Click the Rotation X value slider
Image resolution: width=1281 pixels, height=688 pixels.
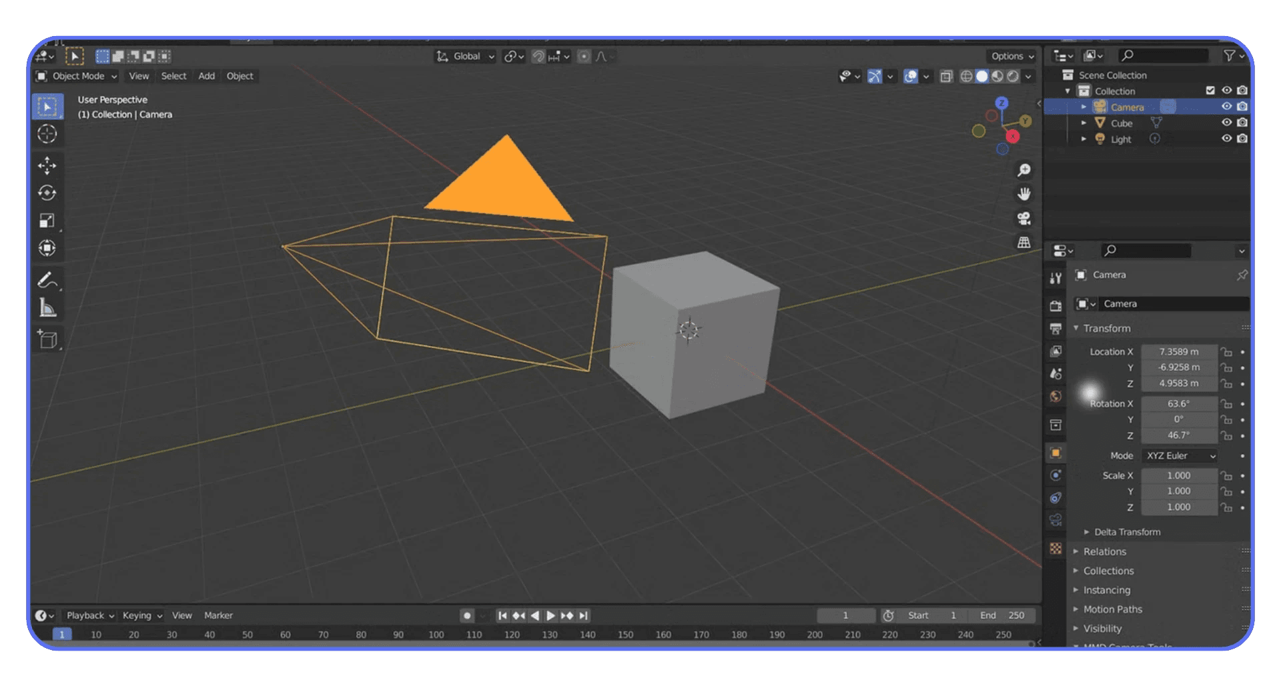click(x=1179, y=403)
